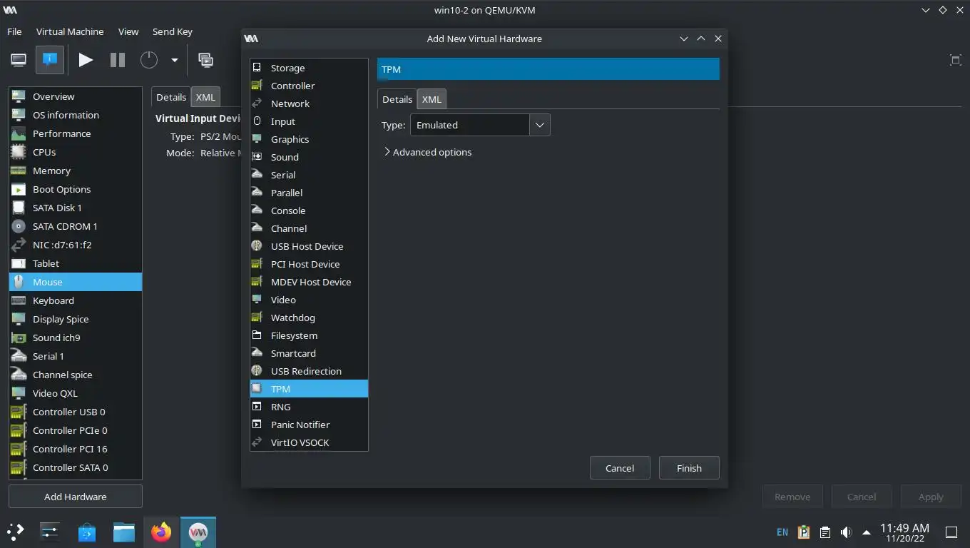Select Controller USB 0 device
The image size is (970, 548).
point(76,412)
